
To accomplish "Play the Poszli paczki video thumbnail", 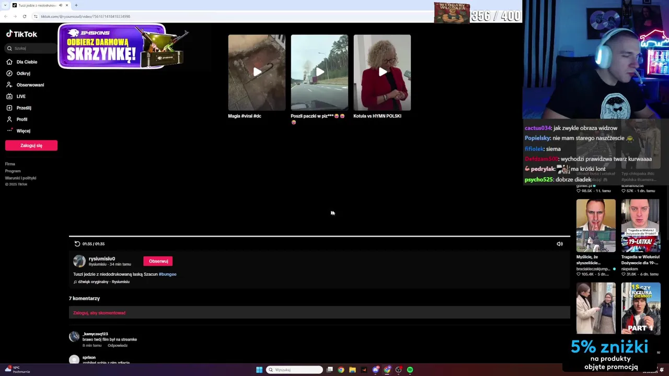I will tap(319, 73).
